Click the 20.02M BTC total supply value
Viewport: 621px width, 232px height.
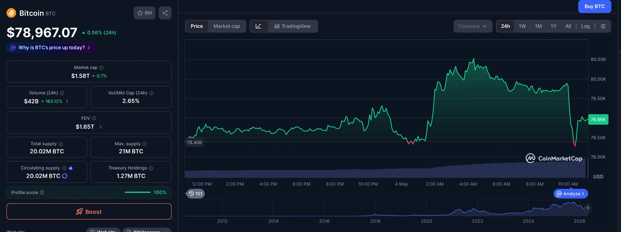47,151
